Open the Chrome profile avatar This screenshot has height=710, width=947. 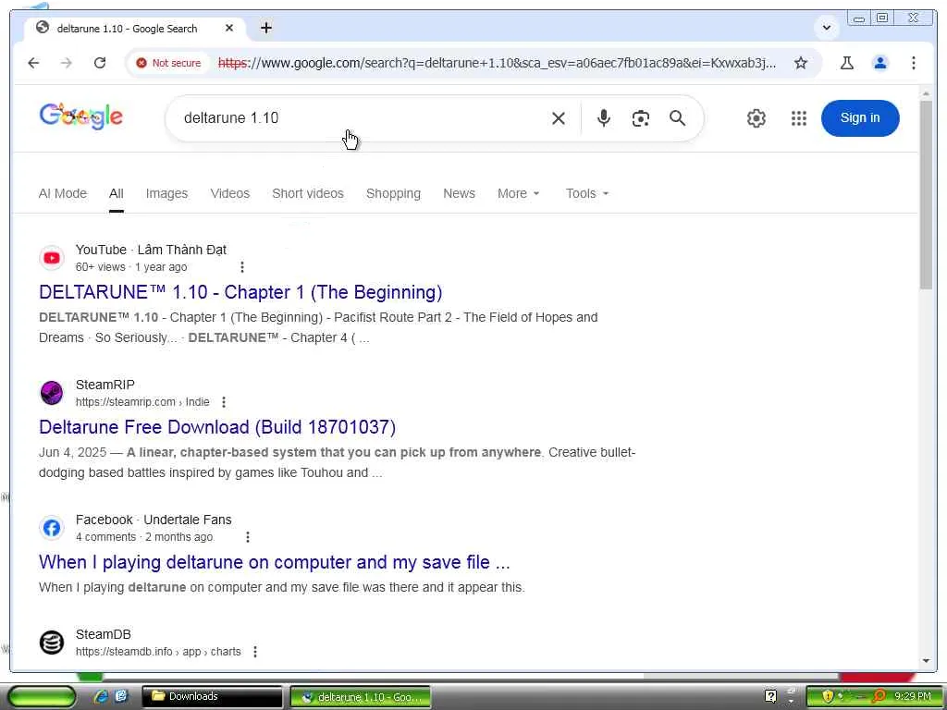pyautogui.click(x=880, y=63)
